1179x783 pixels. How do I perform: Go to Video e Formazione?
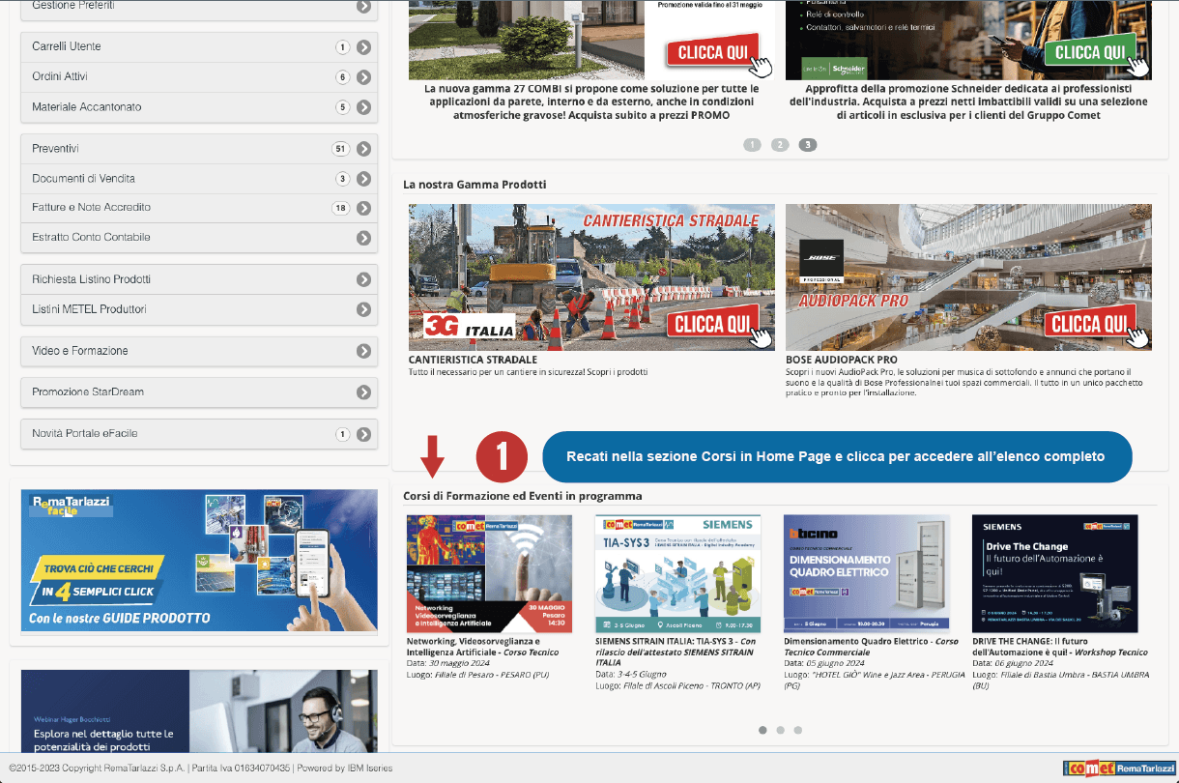pos(198,351)
